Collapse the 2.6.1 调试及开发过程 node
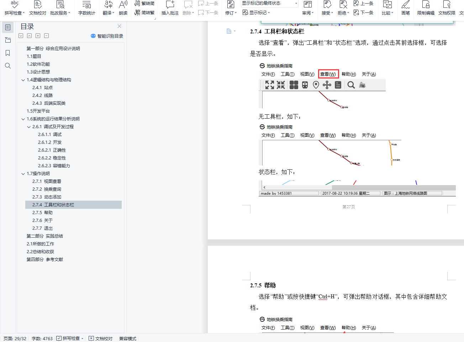Image resolution: width=464 pixels, height=342 pixels. click(29, 127)
